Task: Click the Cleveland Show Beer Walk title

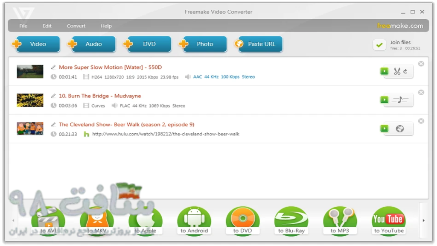Action: 126,125
